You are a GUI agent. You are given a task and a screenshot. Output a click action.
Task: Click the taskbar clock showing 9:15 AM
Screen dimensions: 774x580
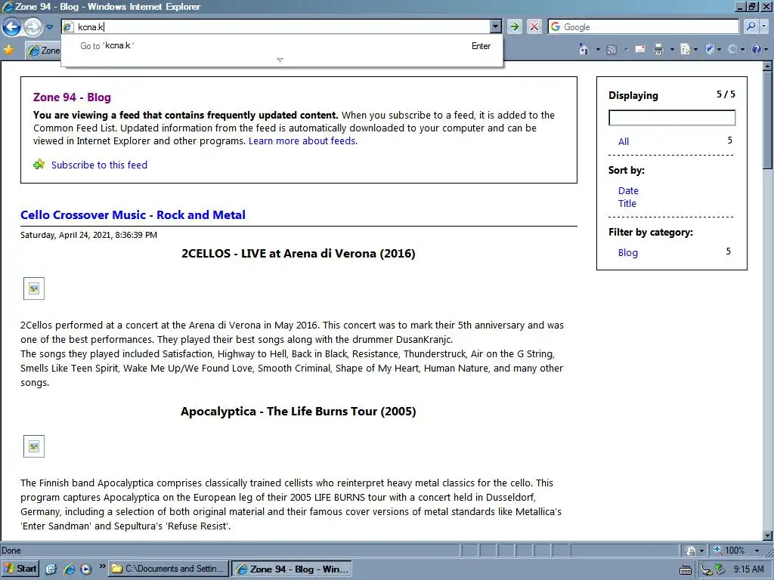(x=748, y=569)
